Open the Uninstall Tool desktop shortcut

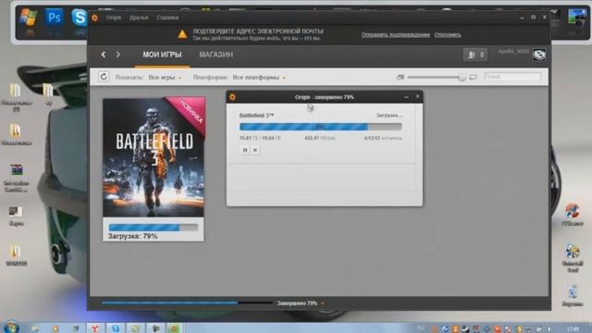coord(573,258)
